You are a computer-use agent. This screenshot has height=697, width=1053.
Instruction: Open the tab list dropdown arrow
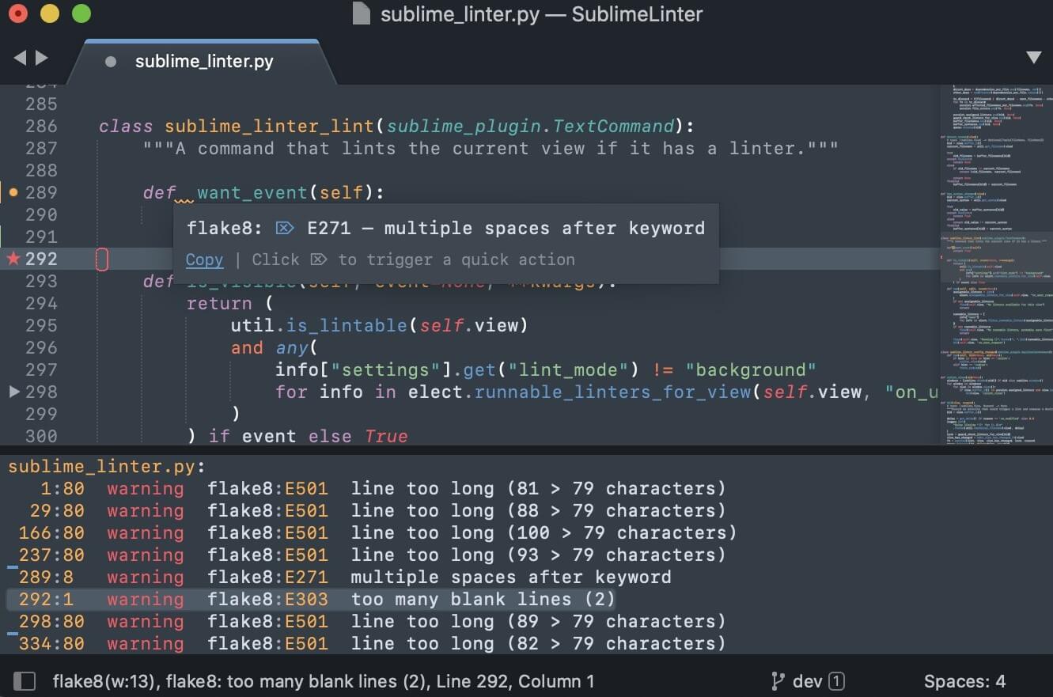(x=1034, y=58)
